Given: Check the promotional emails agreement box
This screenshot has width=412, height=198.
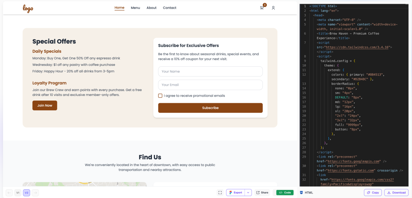Looking at the screenshot, I should pos(160,96).
